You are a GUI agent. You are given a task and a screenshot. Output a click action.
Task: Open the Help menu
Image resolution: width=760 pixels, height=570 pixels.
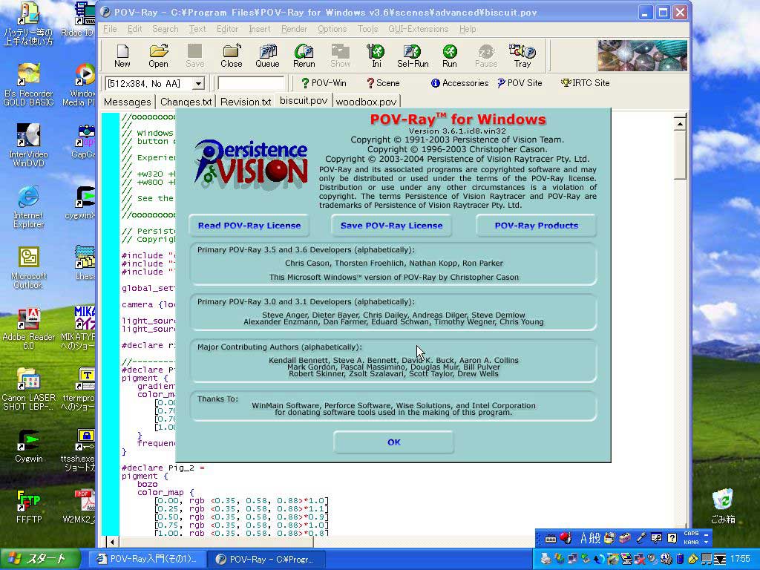coord(468,29)
